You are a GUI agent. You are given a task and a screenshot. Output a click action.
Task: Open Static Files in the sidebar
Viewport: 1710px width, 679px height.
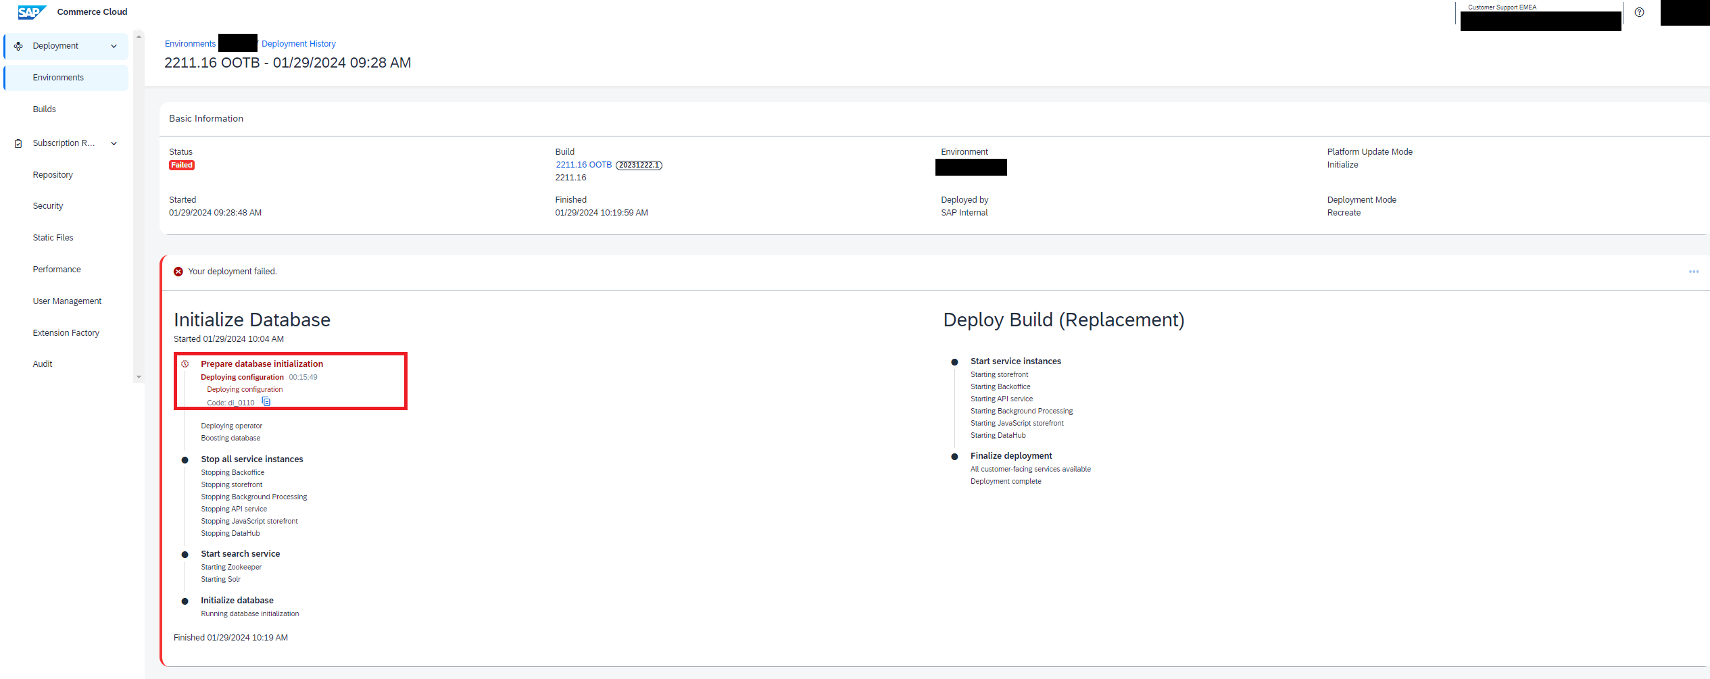(53, 238)
